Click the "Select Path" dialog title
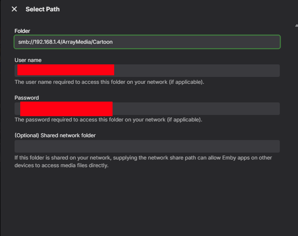 (x=43, y=9)
